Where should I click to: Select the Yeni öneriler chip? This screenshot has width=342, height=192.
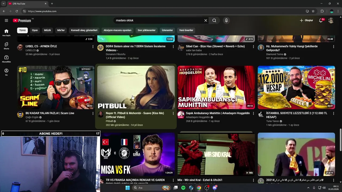click(x=186, y=30)
